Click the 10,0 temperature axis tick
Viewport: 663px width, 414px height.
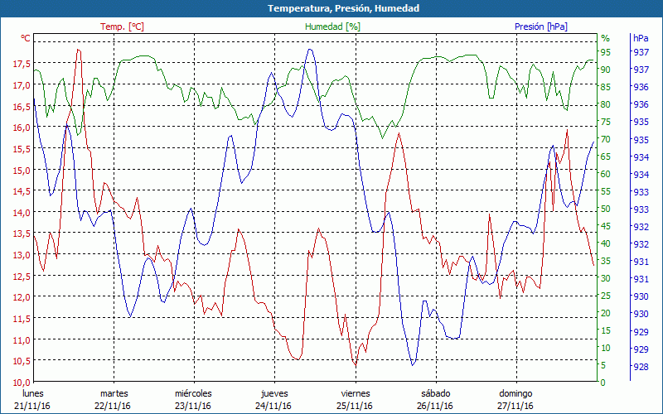click(22, 382)
